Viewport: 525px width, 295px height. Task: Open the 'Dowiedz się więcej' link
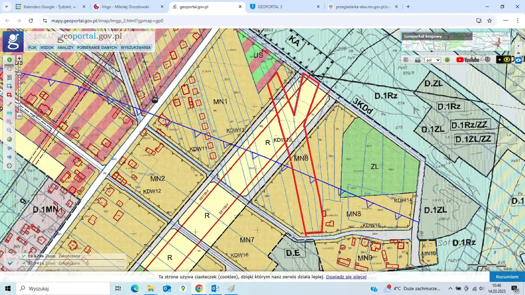pyautogui.click(x=346, y=277)
